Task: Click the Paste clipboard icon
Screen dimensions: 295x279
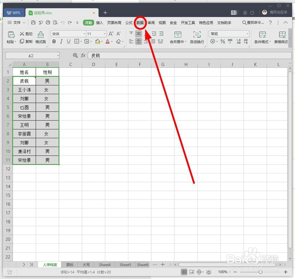Action: click(11, 35)
